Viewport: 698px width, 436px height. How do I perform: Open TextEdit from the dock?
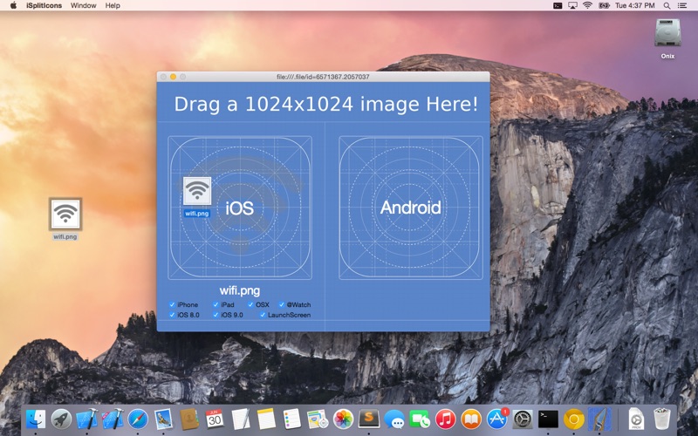tap(241, 419)
